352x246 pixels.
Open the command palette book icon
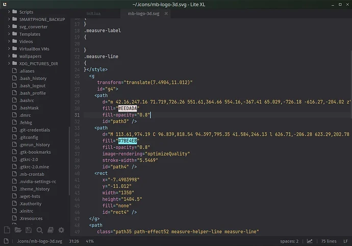(51, 230)
